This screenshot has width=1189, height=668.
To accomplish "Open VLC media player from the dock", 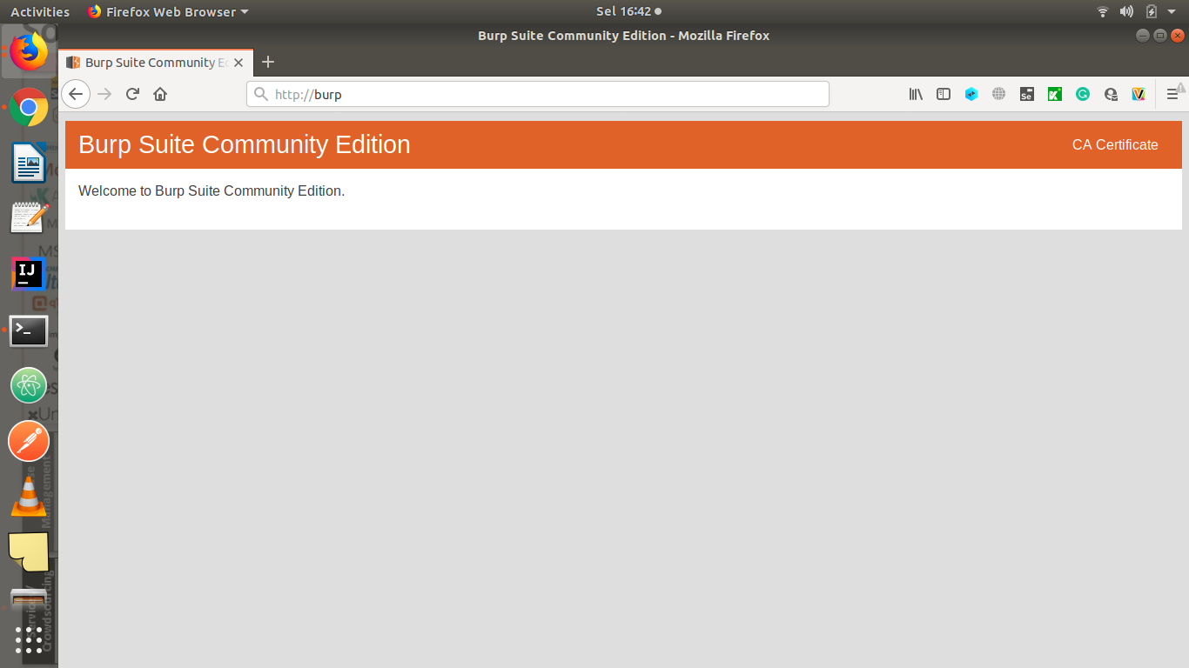I will (x=29, y=497).
